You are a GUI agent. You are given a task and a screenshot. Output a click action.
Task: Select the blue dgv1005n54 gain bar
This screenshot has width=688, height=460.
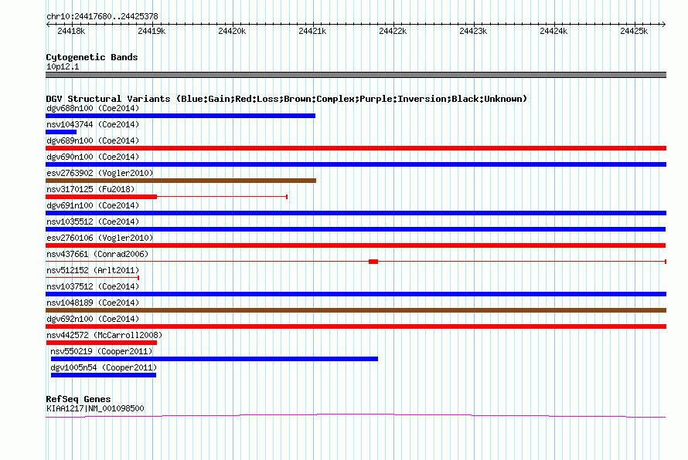tap(104, 375)
